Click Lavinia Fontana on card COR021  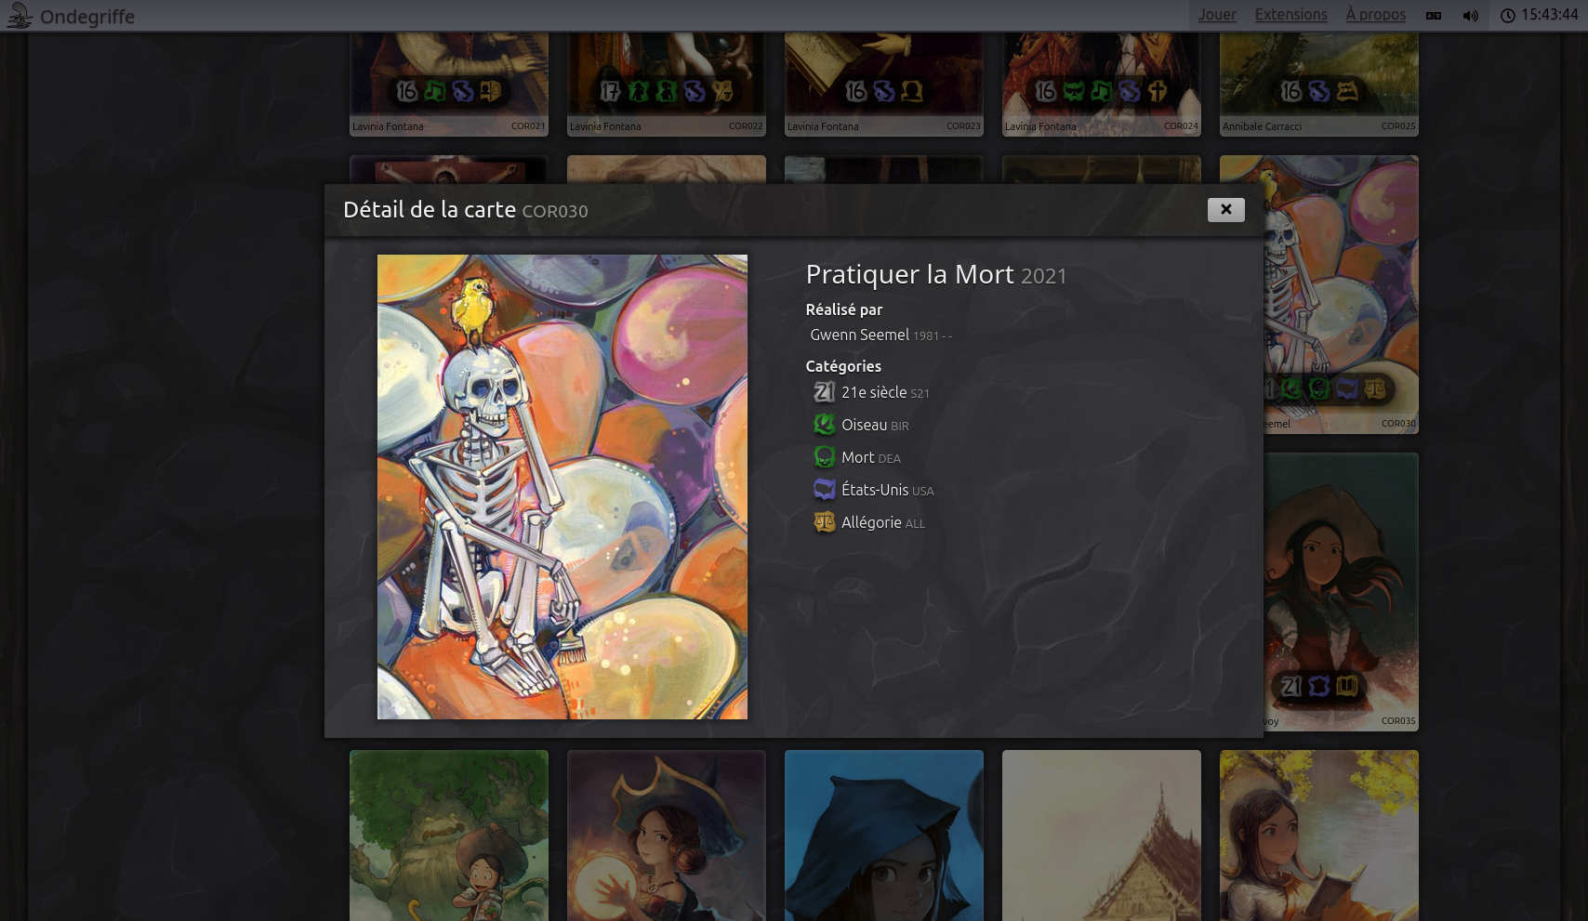pyautogui.click(x=388, y=126)
